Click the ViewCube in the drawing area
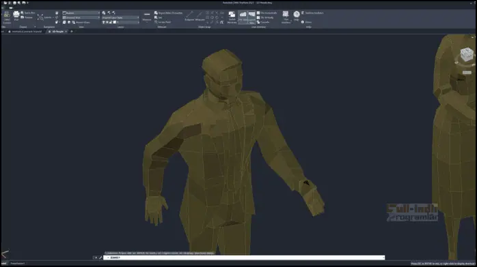Viewport: 477px width, 267px height. [x=466, y=55]
